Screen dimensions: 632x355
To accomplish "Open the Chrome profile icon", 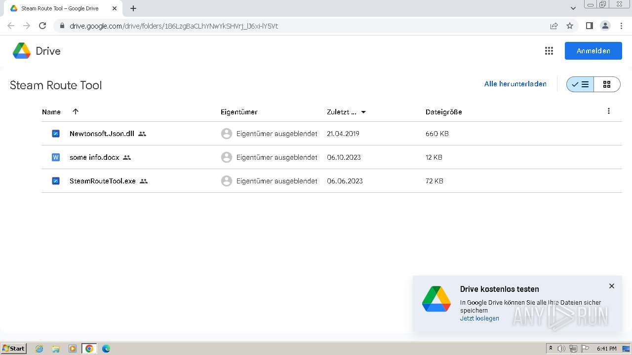I will click(x=605, y=26).
